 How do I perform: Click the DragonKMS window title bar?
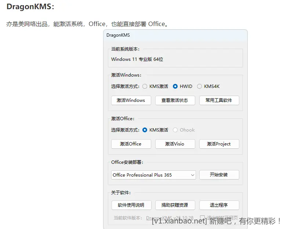pyautogui.click(x=175, y=36)
